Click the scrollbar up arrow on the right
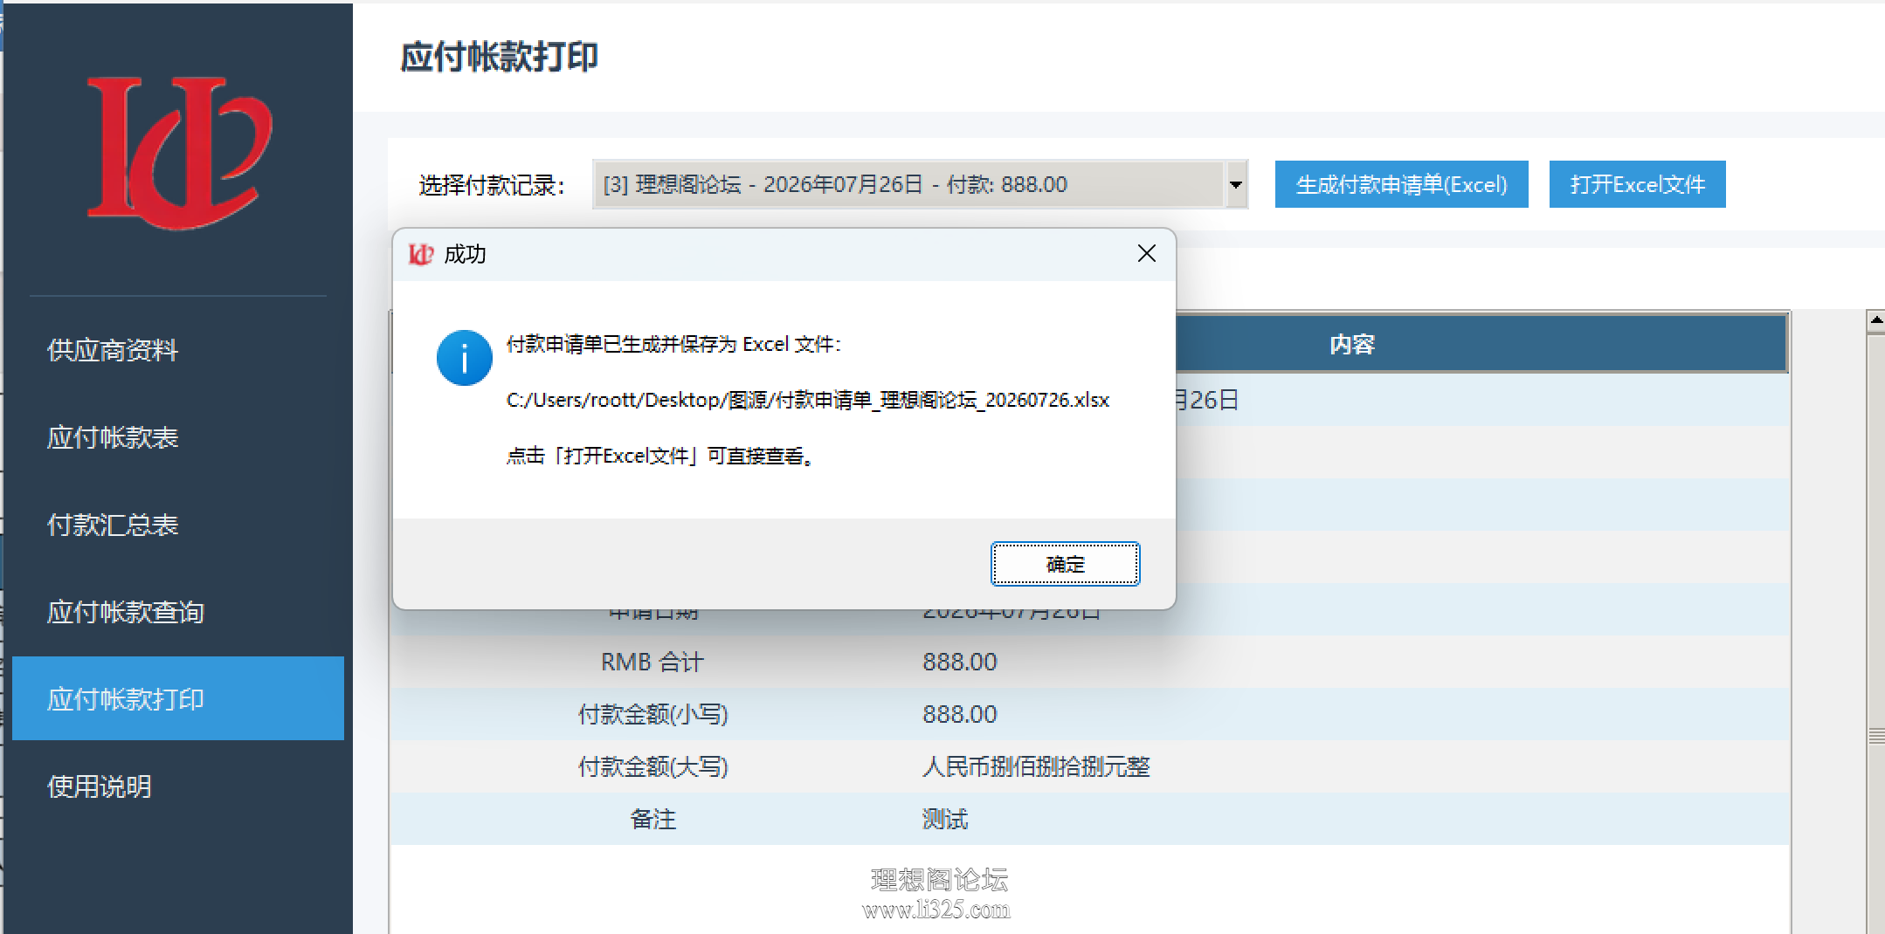This screenshot has height=934, width=1885. coord(1875,320)
